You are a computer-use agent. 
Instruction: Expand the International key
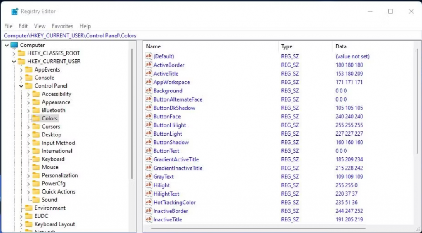(28, 151)
